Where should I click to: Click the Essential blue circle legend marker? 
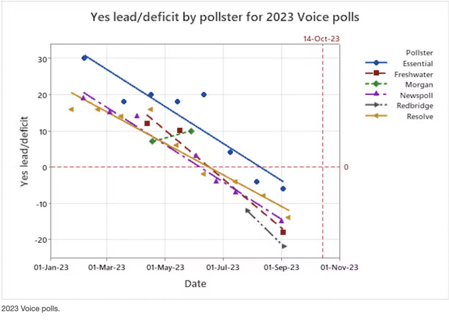pyautogui.click(x=377, y=64)
